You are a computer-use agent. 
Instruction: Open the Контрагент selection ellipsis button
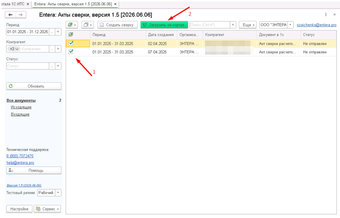[x=52, y=49]
